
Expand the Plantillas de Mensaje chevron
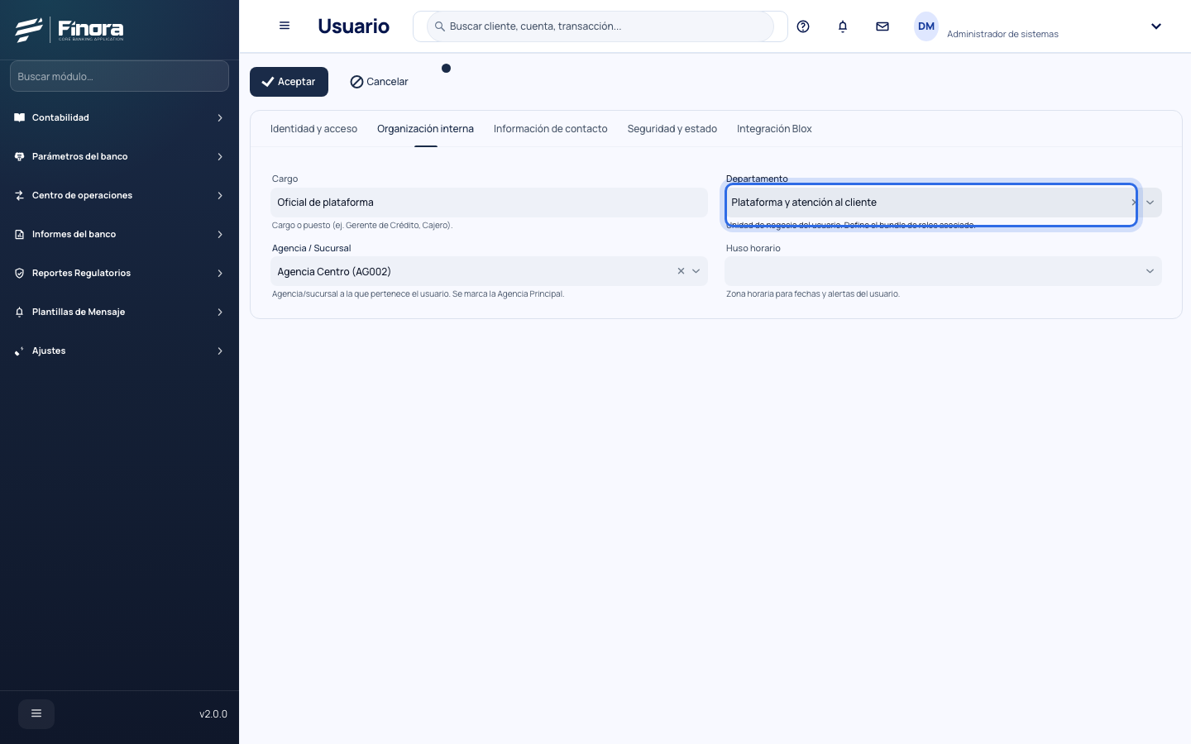[x=220, y=312]
